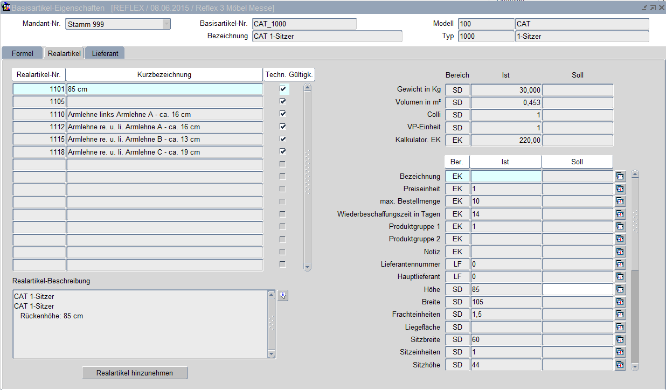Click detail icon next to Sitzbreite

click(x=620, y=340)
